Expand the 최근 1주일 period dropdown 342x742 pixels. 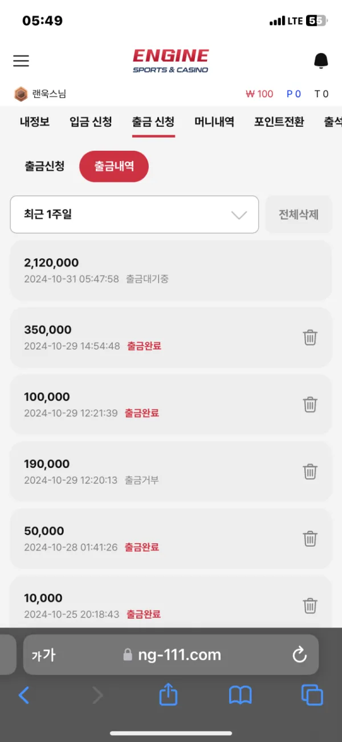[x=135, y=215]
